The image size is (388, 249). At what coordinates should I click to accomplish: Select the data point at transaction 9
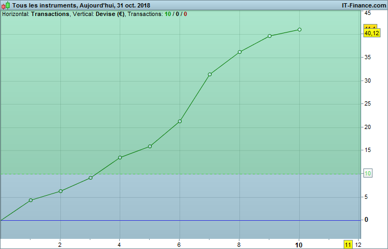tap(270, 36)
